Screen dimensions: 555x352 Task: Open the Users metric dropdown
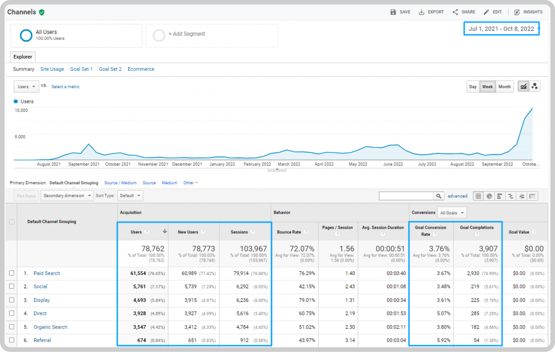click(26, 87)
